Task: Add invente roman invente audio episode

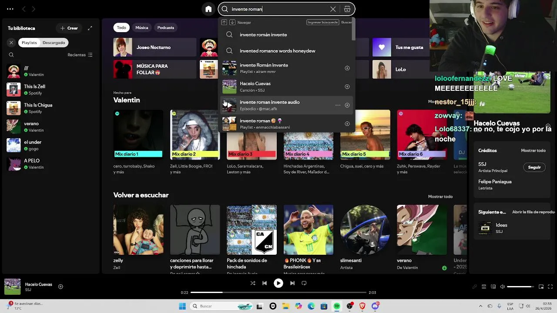Action: (347, 105)
